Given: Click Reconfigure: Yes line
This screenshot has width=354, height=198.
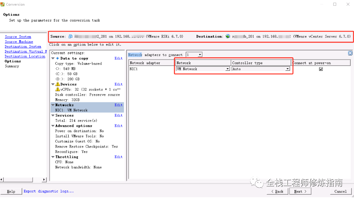Looking at the screenshot, I should tap(71, 152).
